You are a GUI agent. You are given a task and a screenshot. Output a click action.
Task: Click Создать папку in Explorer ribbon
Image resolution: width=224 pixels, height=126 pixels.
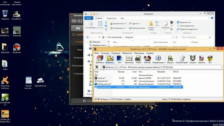[151, 26]
